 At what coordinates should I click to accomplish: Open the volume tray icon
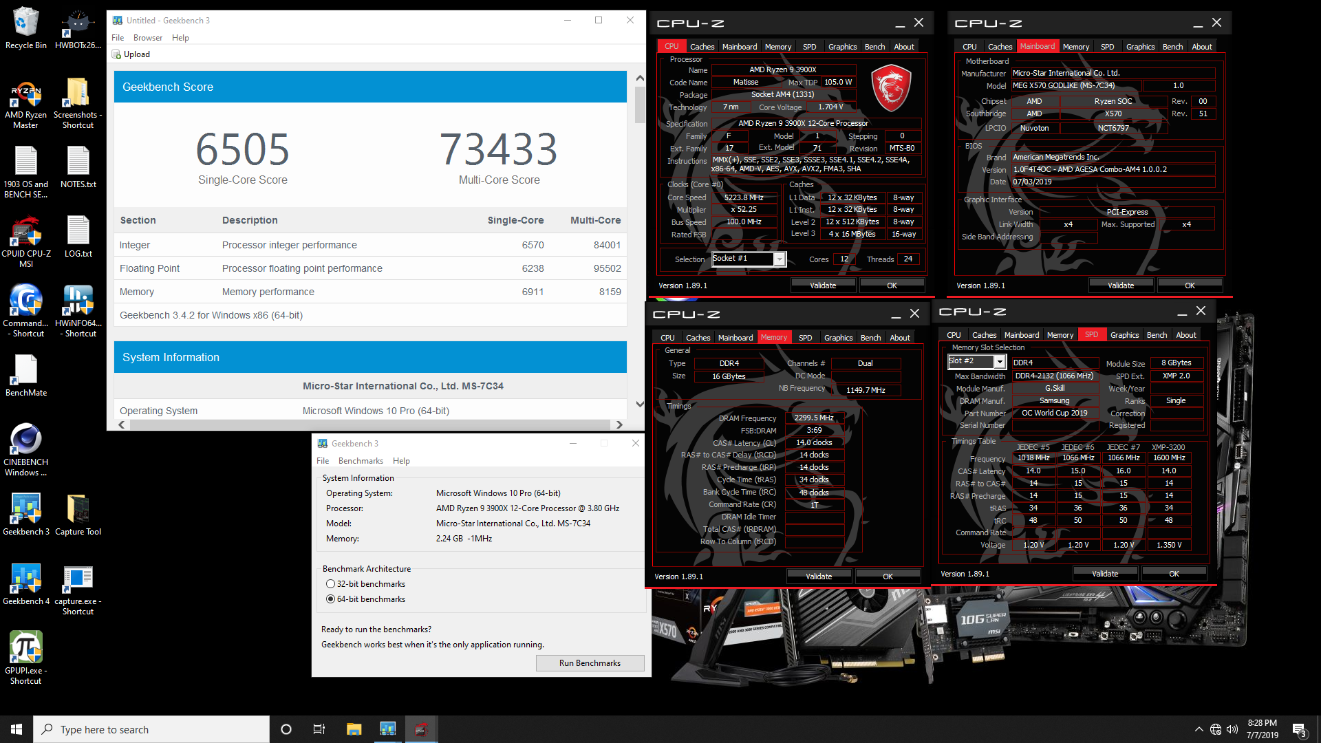(1232, 729)
